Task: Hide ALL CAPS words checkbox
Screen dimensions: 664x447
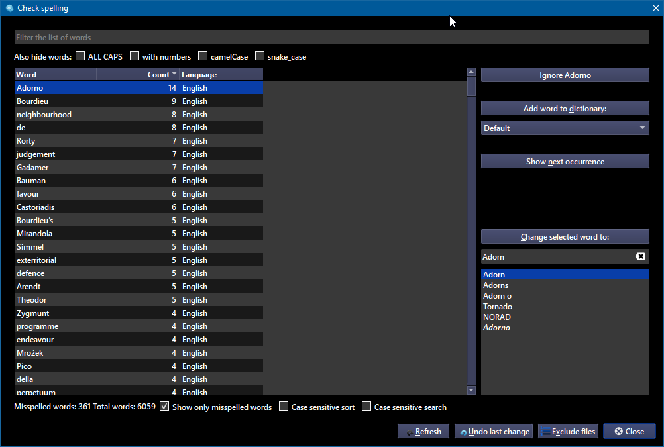Action: coord(80,56)
